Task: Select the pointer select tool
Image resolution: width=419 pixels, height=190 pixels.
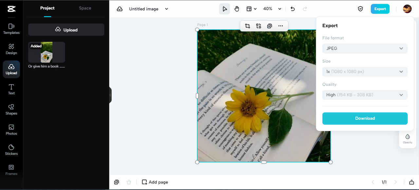Action: coord(225,9)
